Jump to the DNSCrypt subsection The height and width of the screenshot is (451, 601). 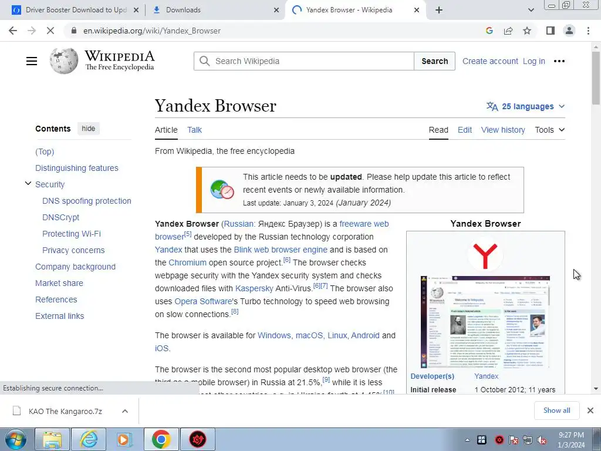coord(60,217)
